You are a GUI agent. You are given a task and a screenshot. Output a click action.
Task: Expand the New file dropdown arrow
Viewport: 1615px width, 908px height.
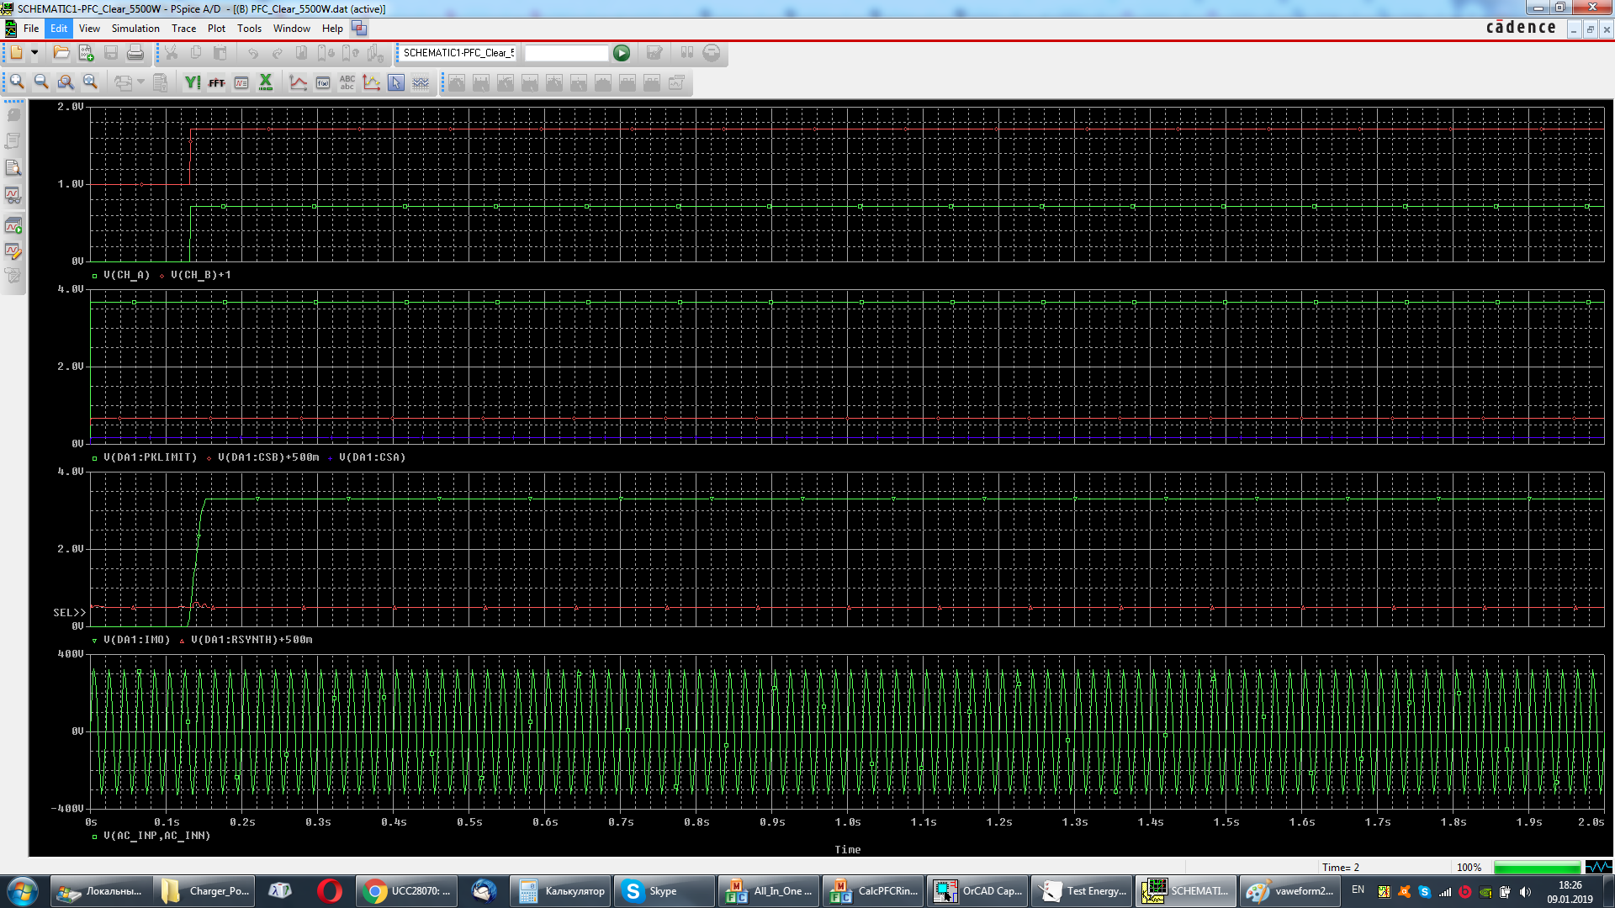click(x=34, y=53)
